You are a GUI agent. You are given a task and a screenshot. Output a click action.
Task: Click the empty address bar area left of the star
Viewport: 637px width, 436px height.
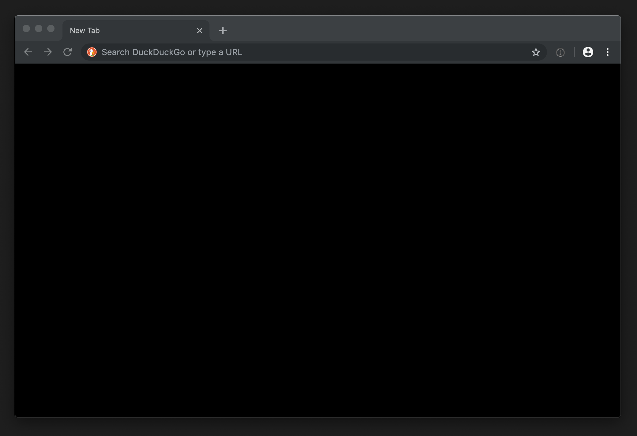point(429,52)
